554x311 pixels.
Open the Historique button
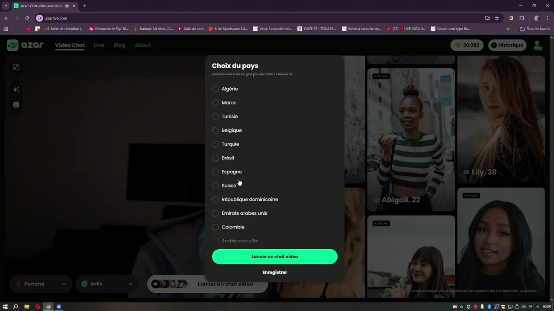coord(507,45)
